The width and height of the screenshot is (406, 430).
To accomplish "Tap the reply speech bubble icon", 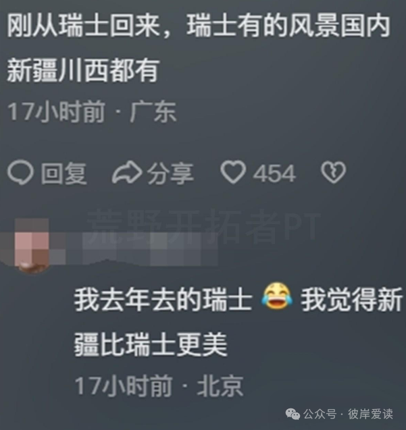I will [x=20, y=172].
